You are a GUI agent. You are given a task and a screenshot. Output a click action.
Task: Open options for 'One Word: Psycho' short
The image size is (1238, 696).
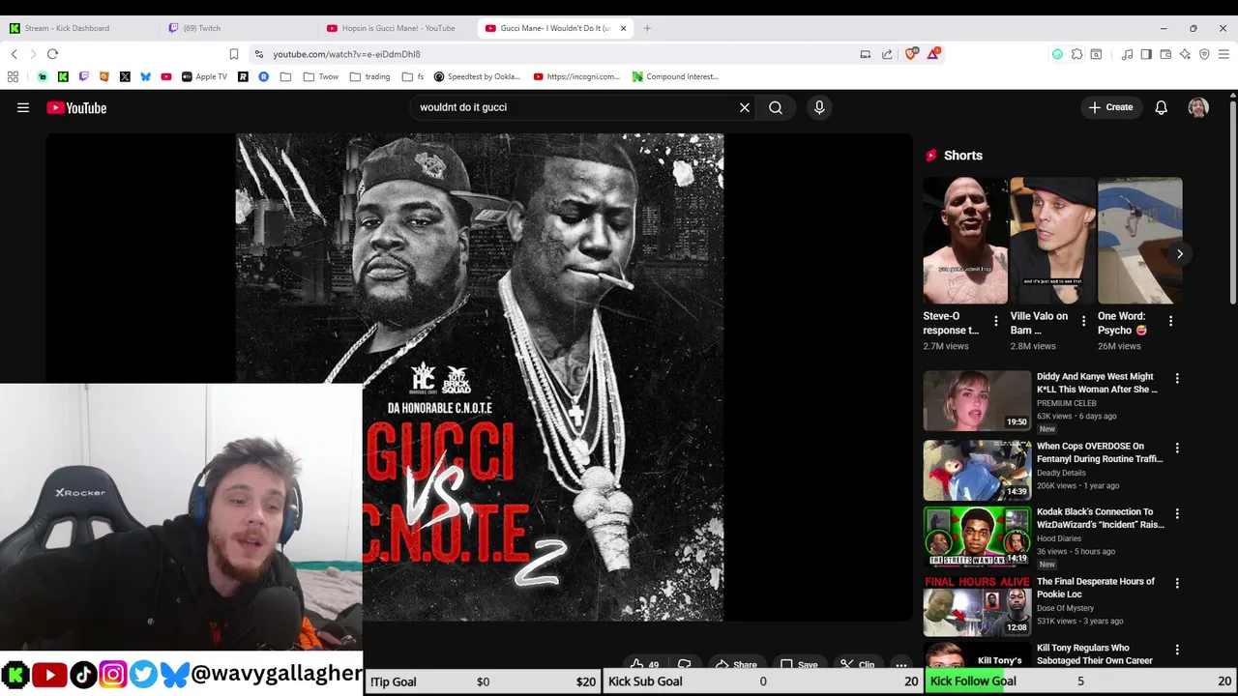pyautogui.click(x=1170, y=321)
